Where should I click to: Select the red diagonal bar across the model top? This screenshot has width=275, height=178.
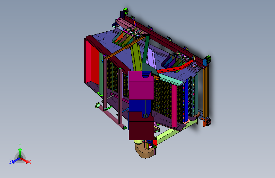(x=175, y=67)
